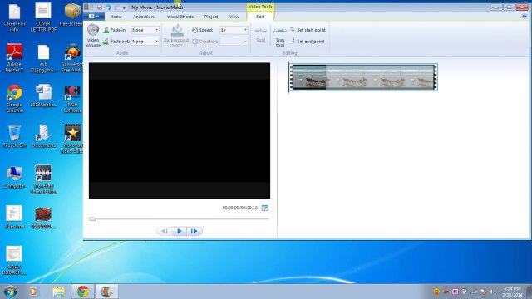Click the black preview monitor
Image resolution: width=532 pixels, height=299 pixels.
180,130
